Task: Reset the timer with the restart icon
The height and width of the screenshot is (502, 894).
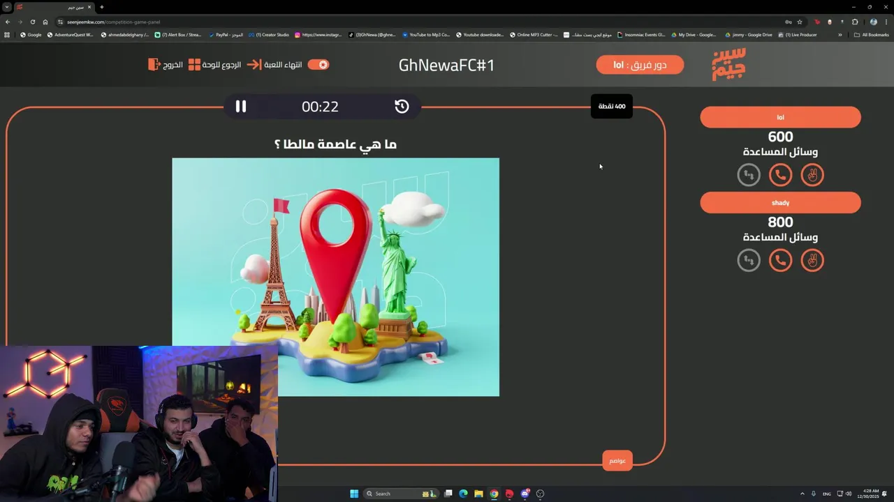Action: (402, 106)
